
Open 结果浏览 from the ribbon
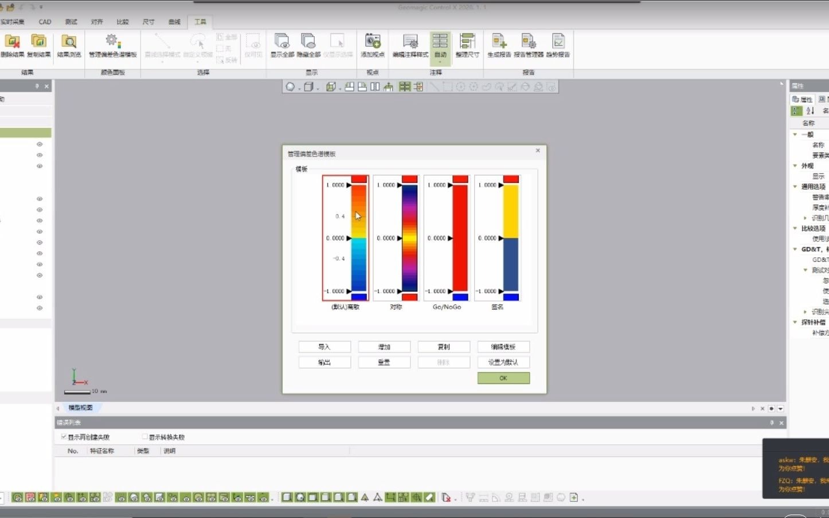pos(69,45)
